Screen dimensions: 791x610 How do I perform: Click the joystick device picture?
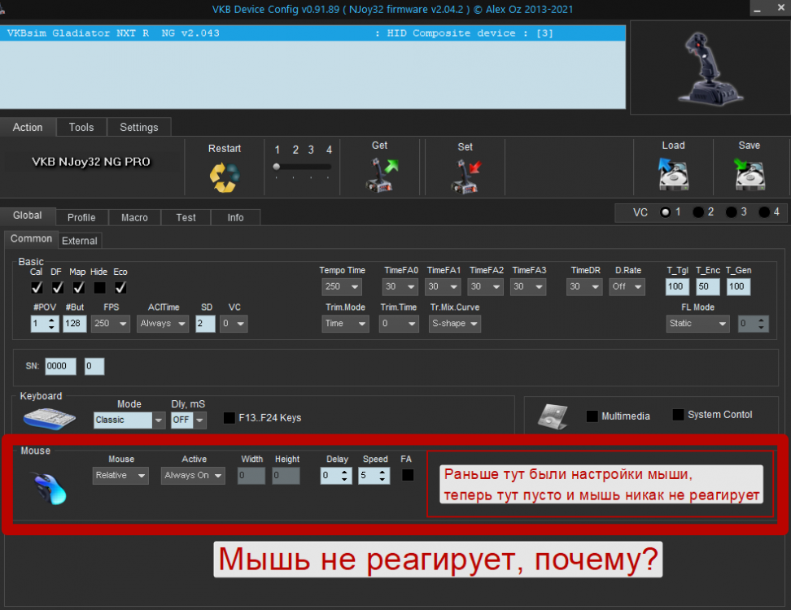(710, 68)
